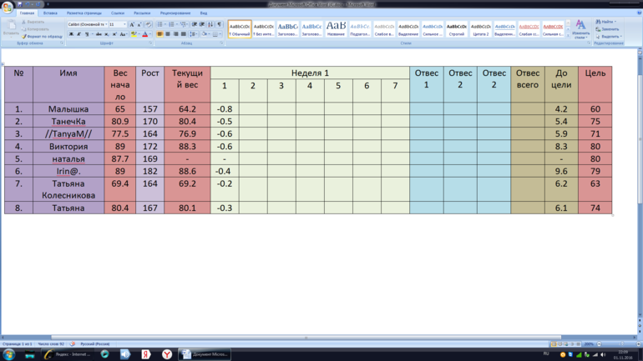Click the Заменить (Replace) button
The height and width of the screenshot is (361, 643).
point(609,29)
